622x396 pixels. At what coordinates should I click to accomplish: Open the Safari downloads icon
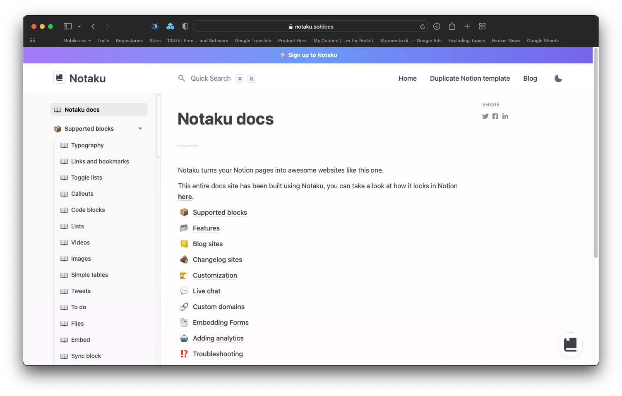437,26
